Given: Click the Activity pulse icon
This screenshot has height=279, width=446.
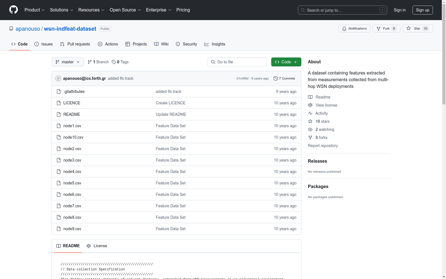Looking at the screenshot, I should (x=310, y=113).
